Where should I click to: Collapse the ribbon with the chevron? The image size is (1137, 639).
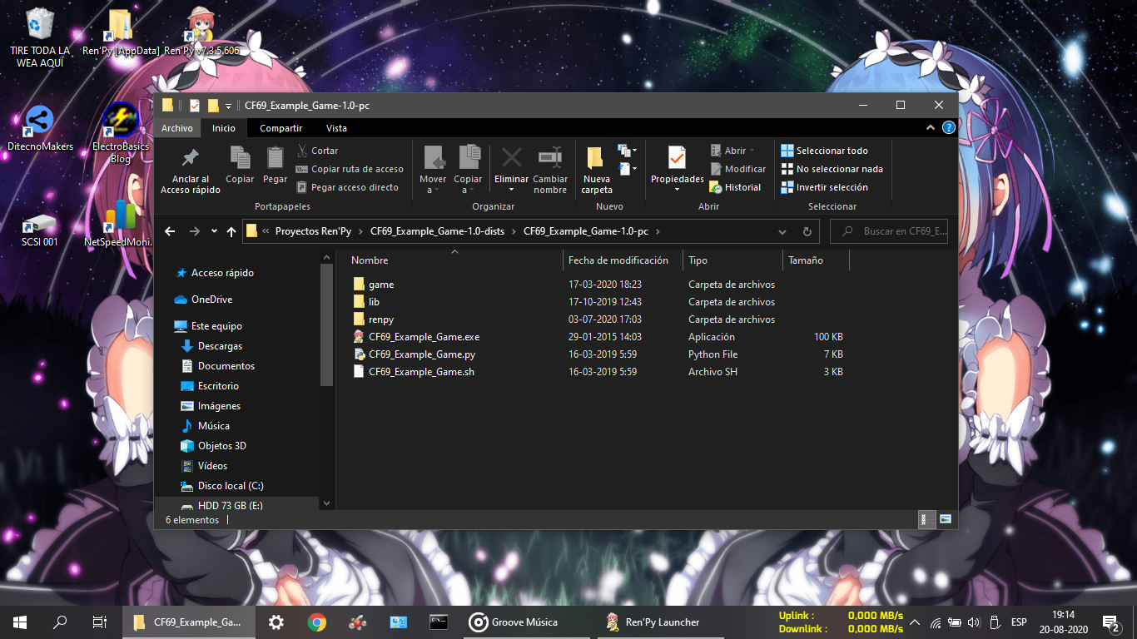931,128
